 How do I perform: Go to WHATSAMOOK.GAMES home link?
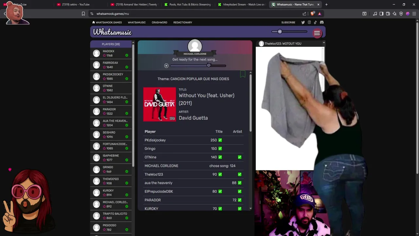click(x=107, y=22)
